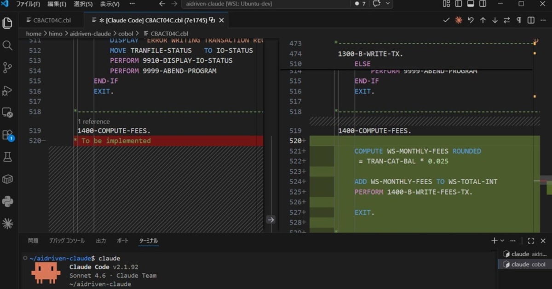Click the 1400-COMPUTE-FEES. line in left pane

tap(114, 131)
